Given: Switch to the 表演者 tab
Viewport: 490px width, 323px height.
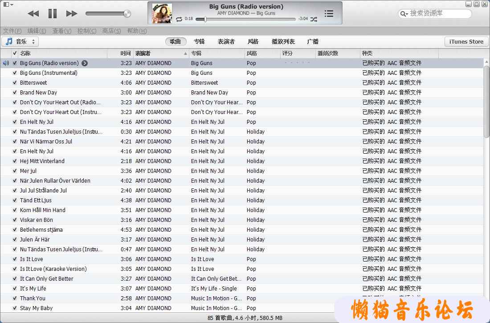Looking at the screenshot, I should coord(226,41).
